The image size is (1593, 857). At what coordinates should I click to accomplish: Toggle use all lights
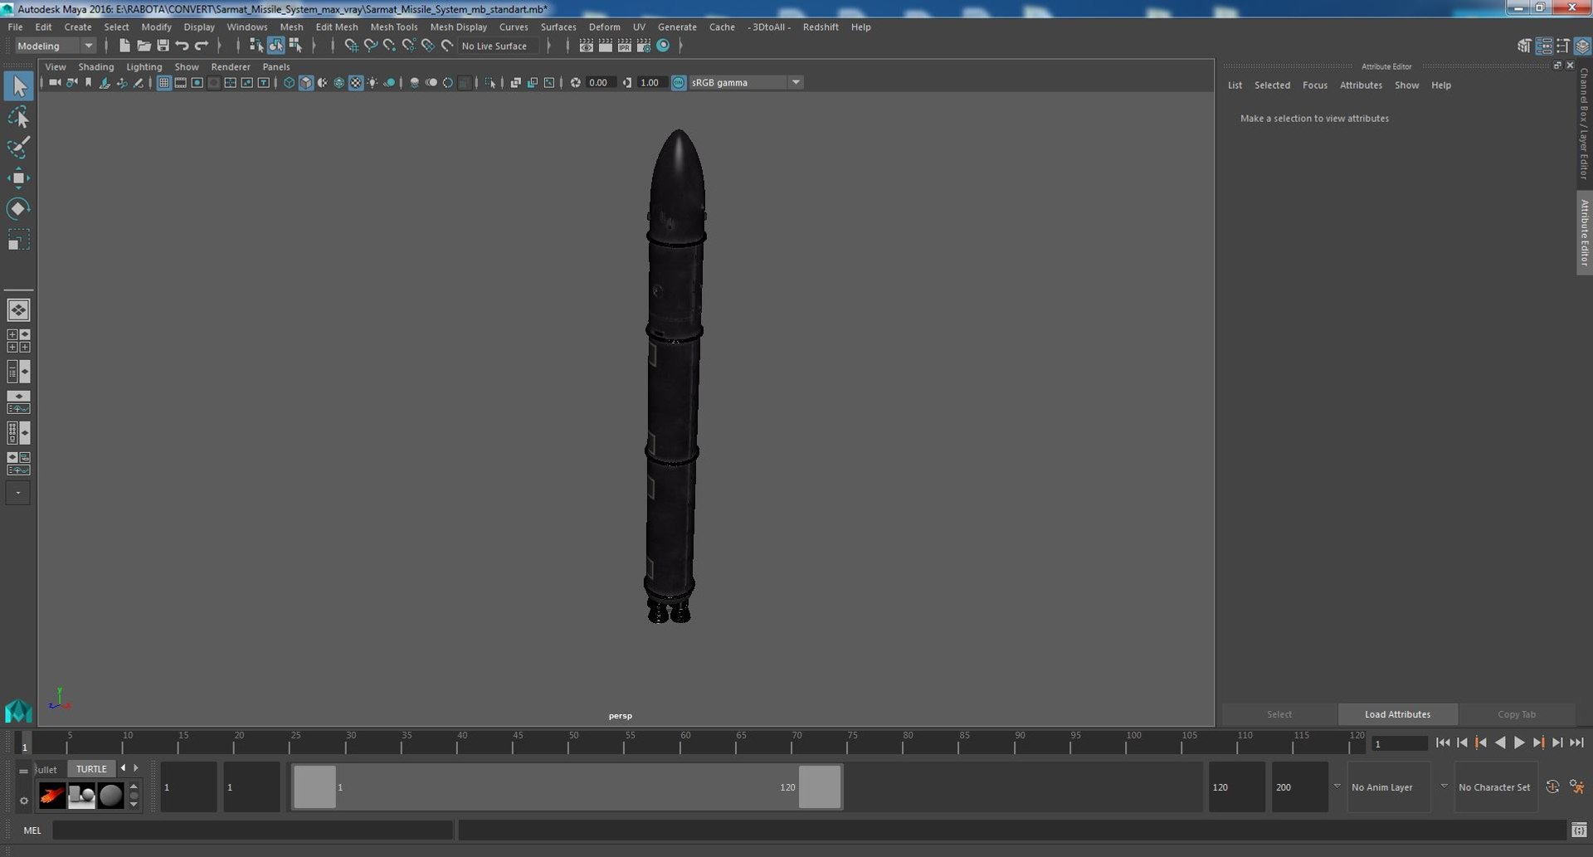373,82
